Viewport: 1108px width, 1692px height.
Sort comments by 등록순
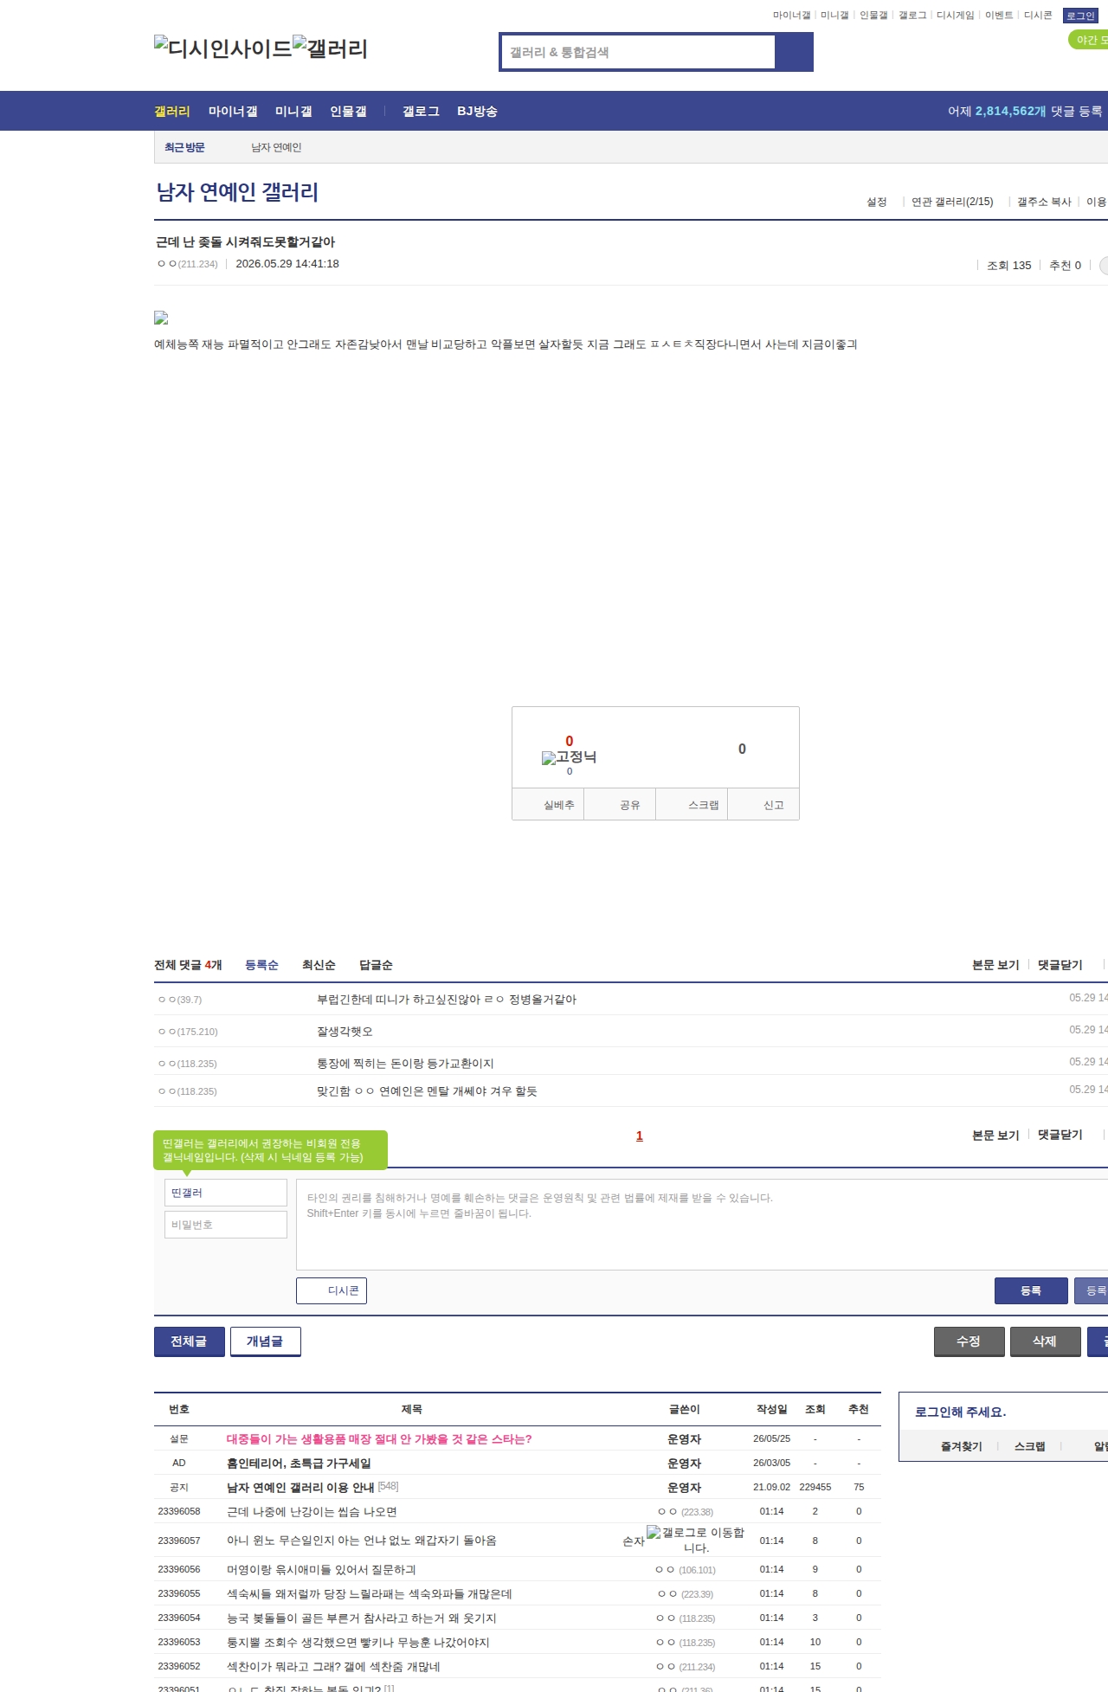pyautogui.click(x=261, y=965)
